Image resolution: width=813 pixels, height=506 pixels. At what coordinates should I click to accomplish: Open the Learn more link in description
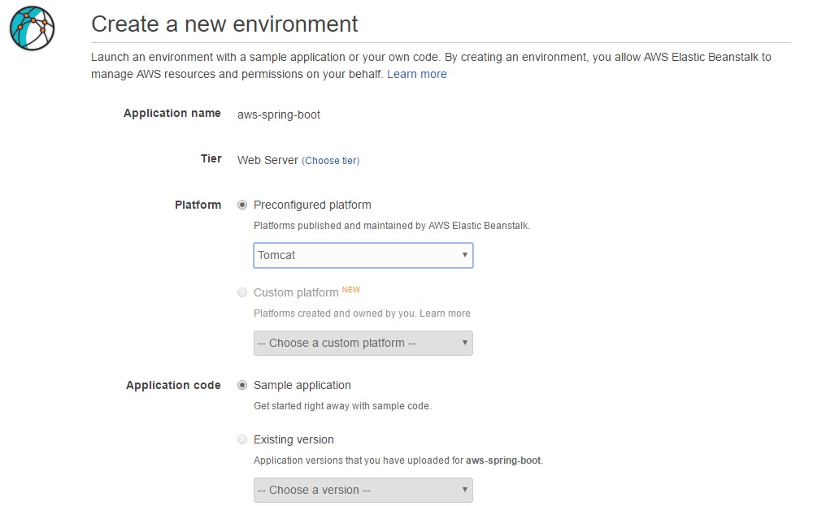[417, 74]
